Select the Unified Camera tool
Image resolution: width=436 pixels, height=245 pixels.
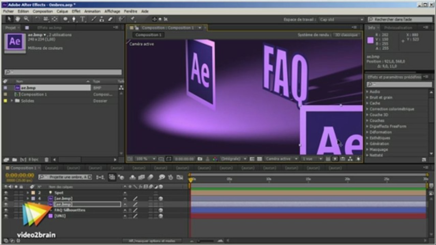tap(46, 19)
